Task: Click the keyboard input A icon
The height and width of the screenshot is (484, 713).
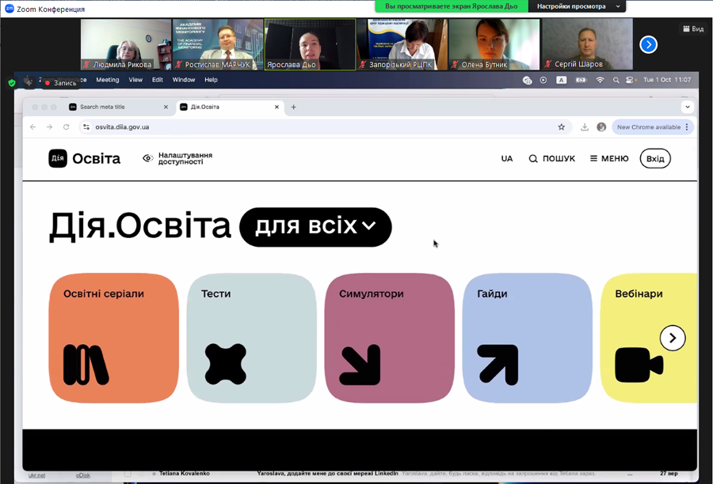Action: click(x=562, y=80)
